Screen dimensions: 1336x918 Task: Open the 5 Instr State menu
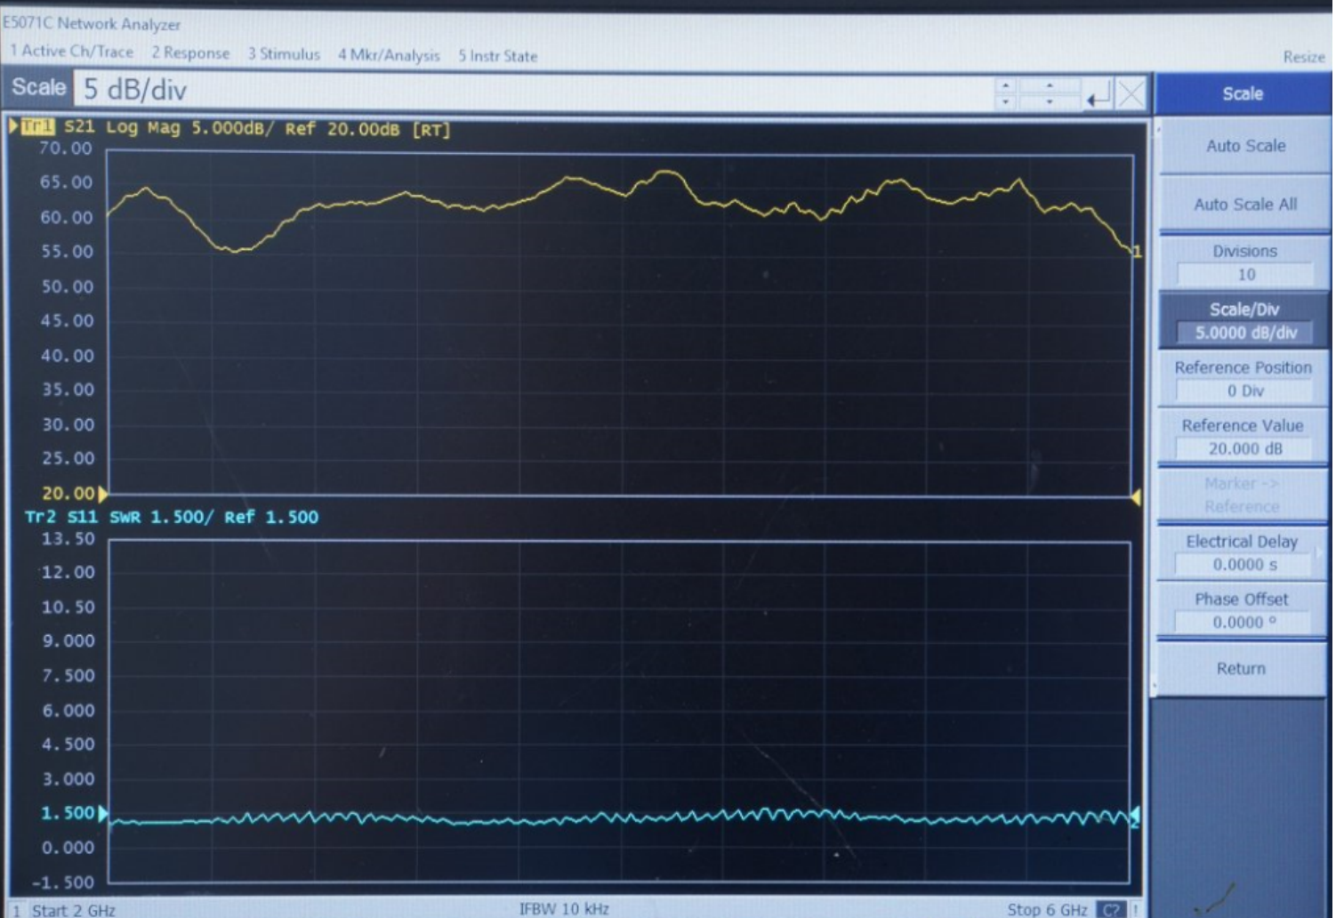[496, 54]
